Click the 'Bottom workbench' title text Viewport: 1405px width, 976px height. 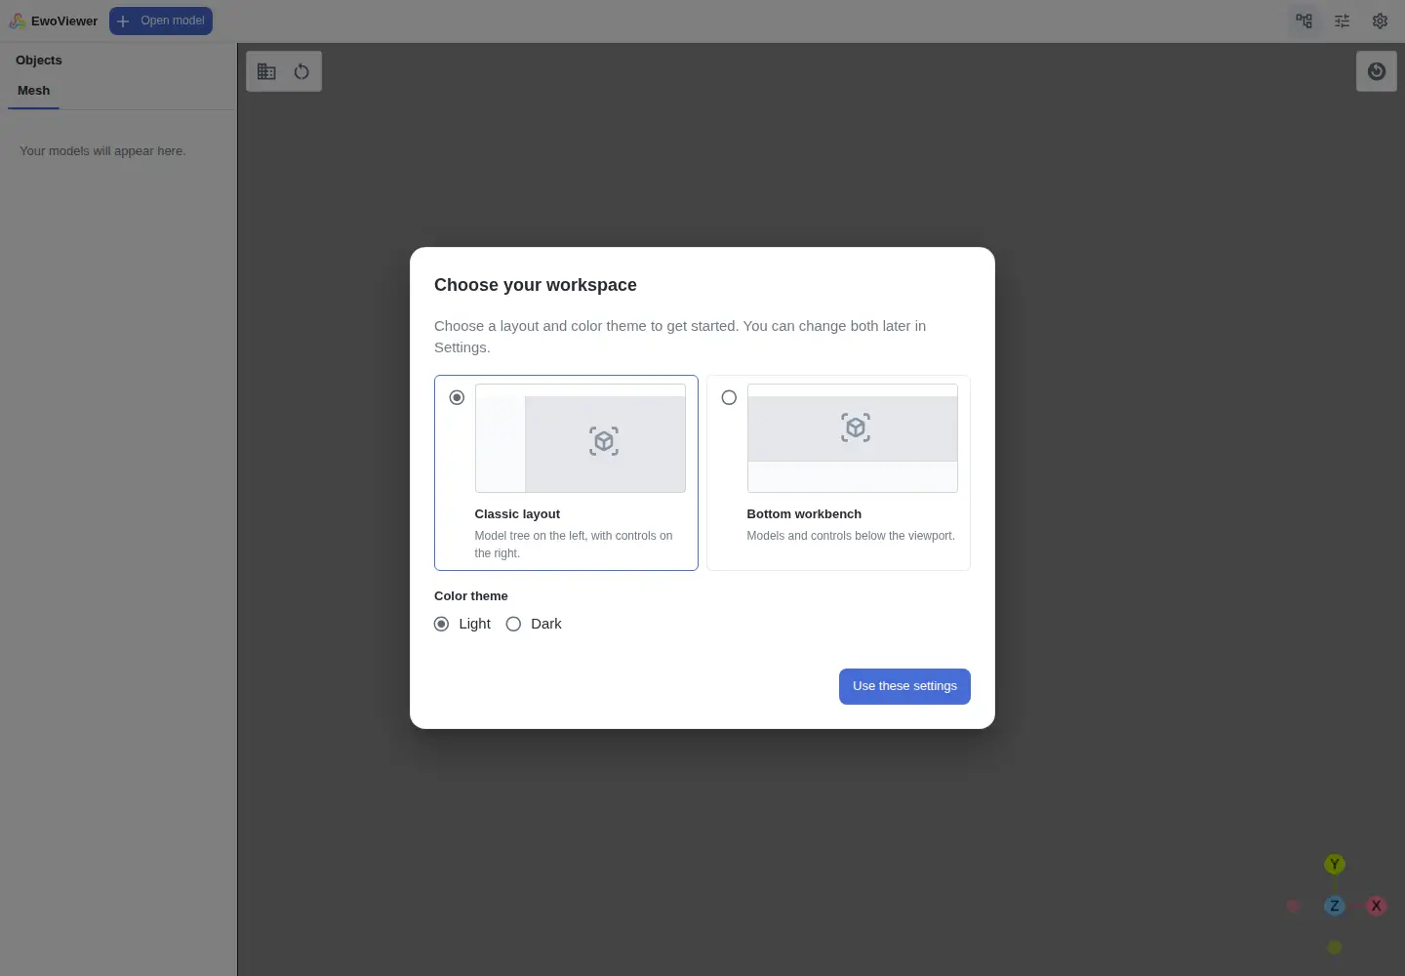point(804,514)
